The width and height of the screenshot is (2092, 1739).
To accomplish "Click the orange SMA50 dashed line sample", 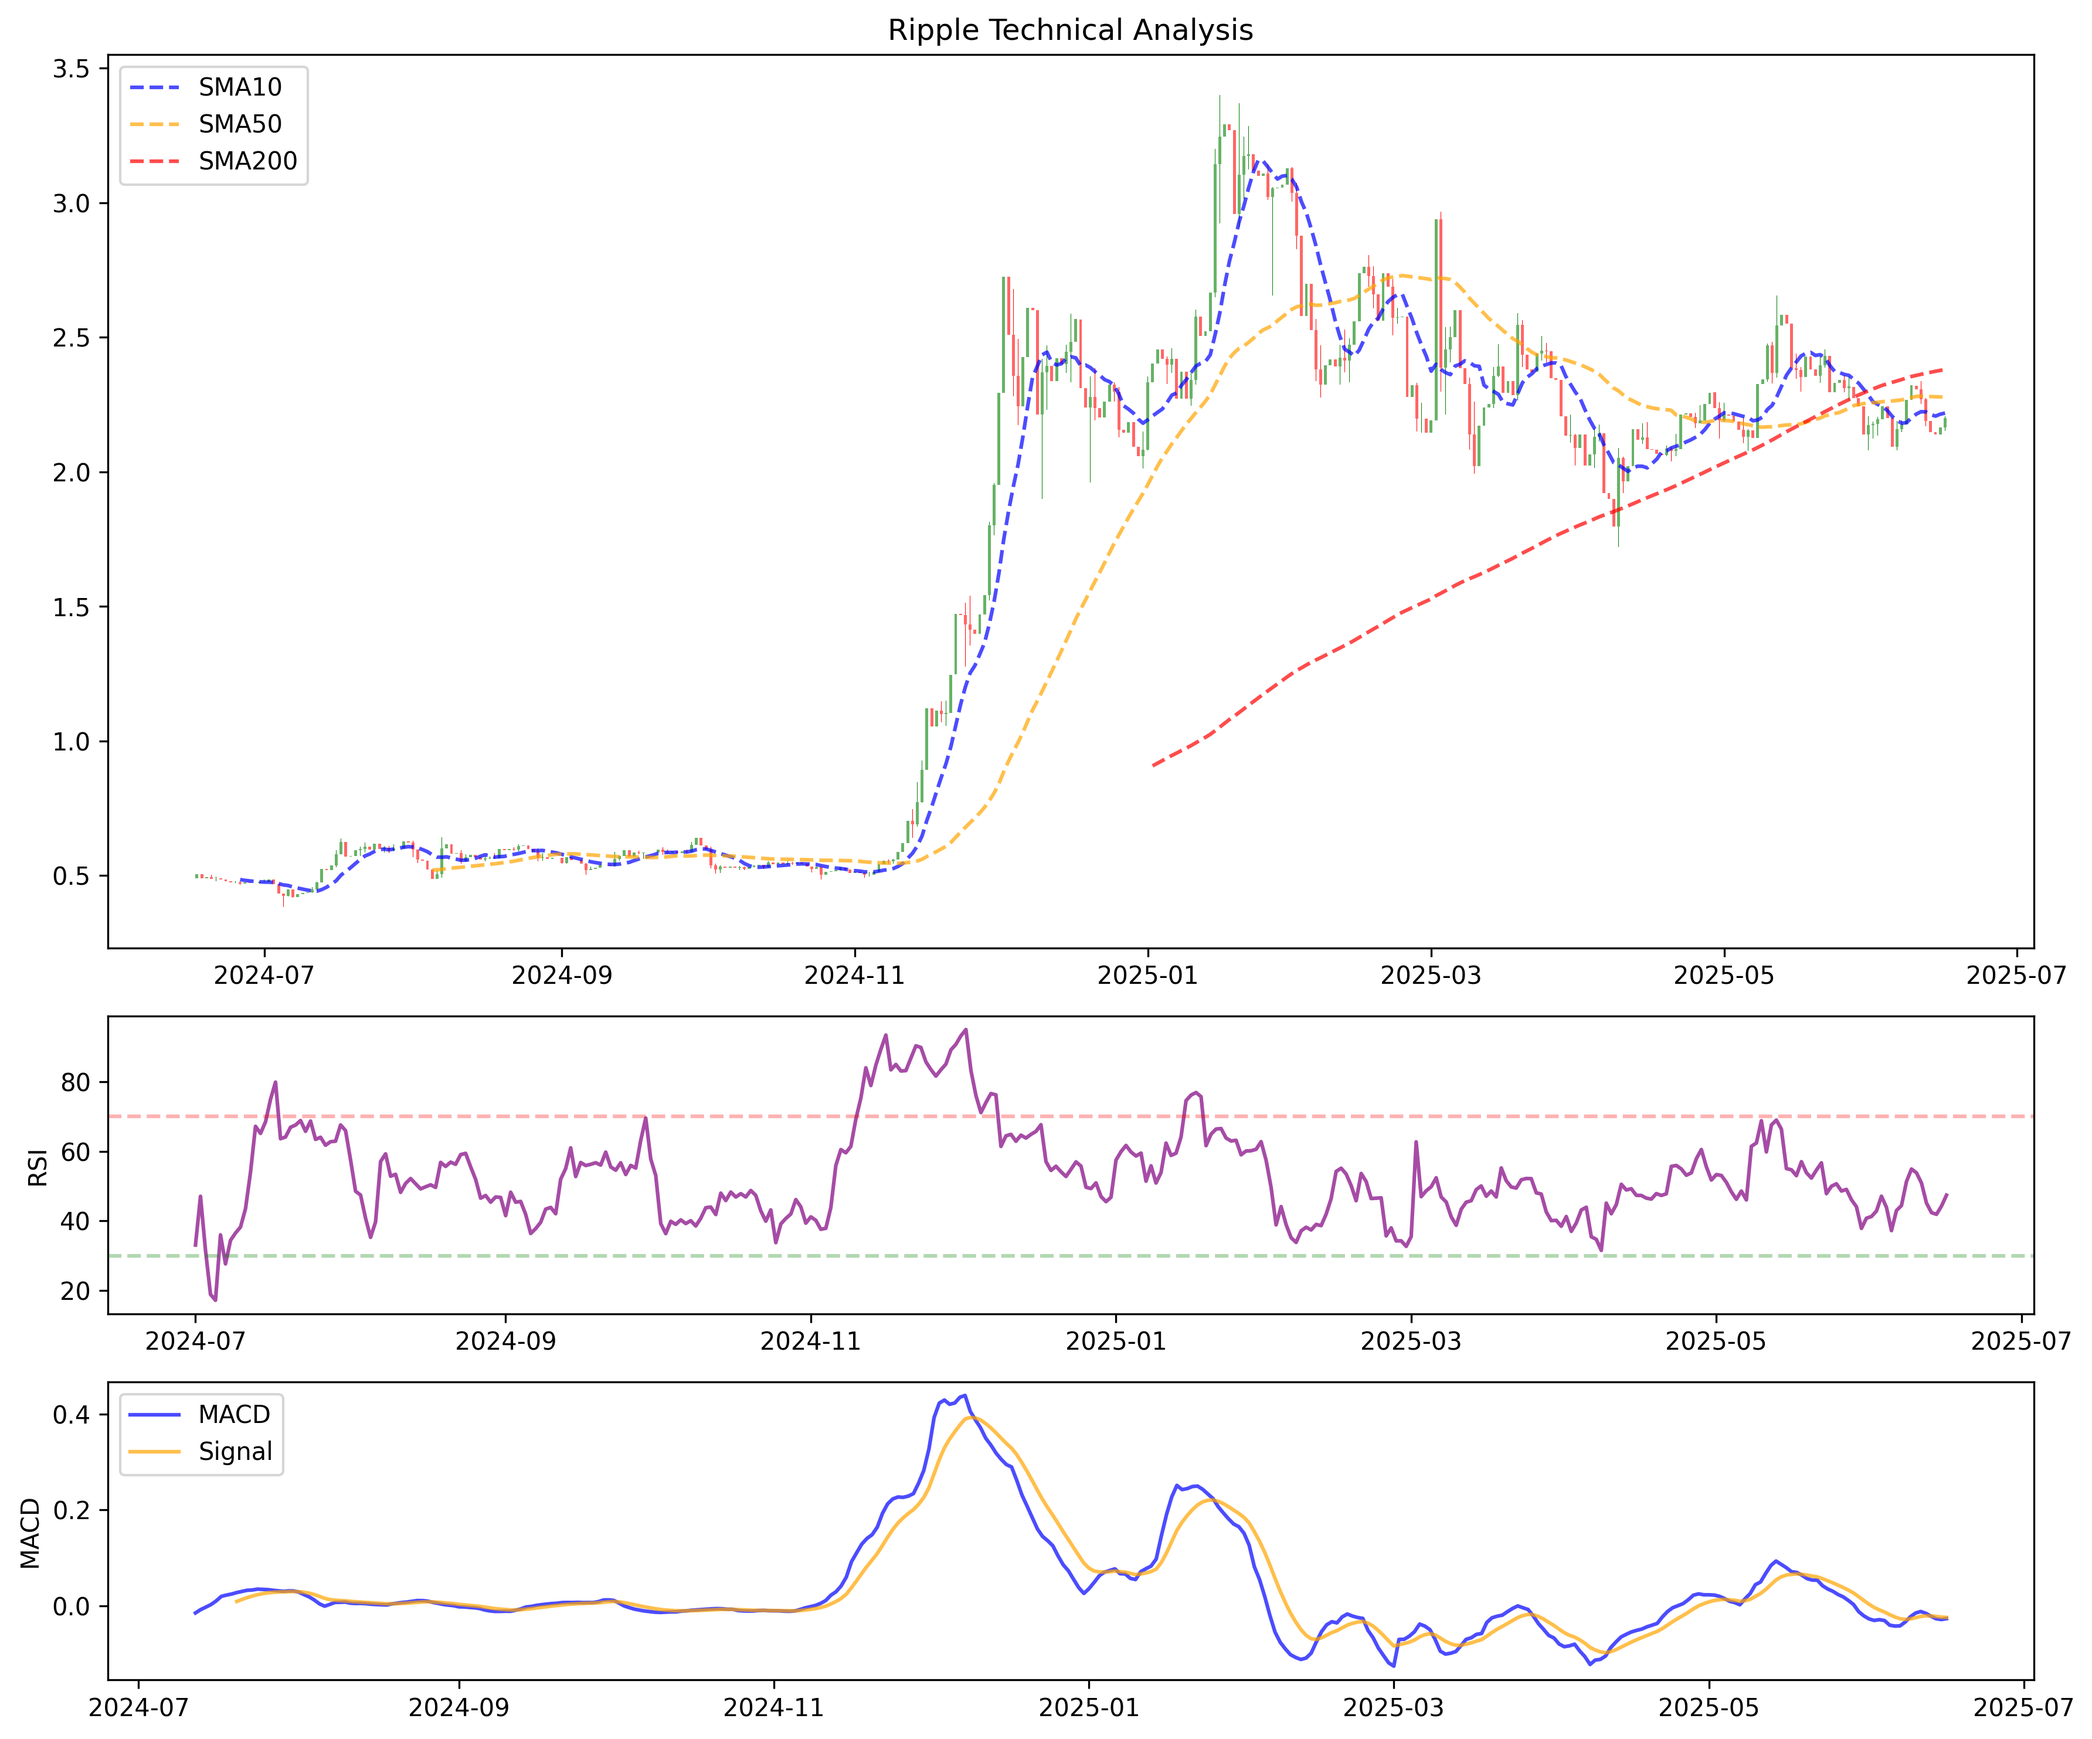I will (155, 124).
